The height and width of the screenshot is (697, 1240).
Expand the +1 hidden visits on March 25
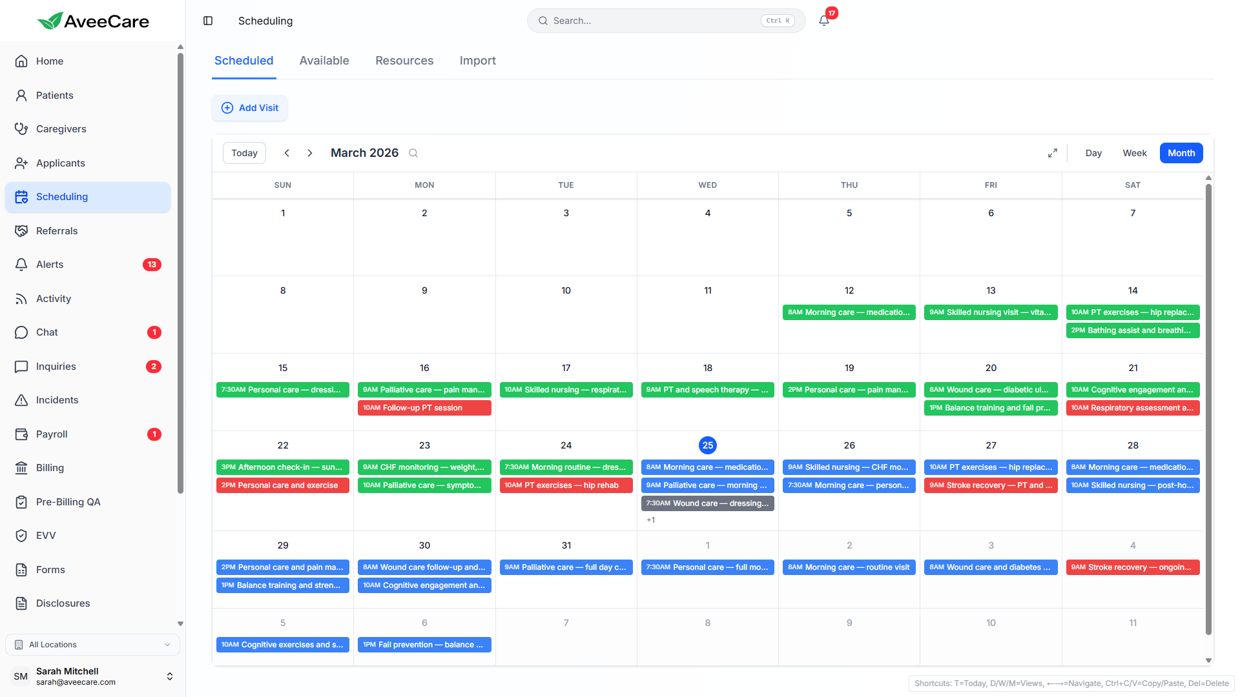coord(651,520)
